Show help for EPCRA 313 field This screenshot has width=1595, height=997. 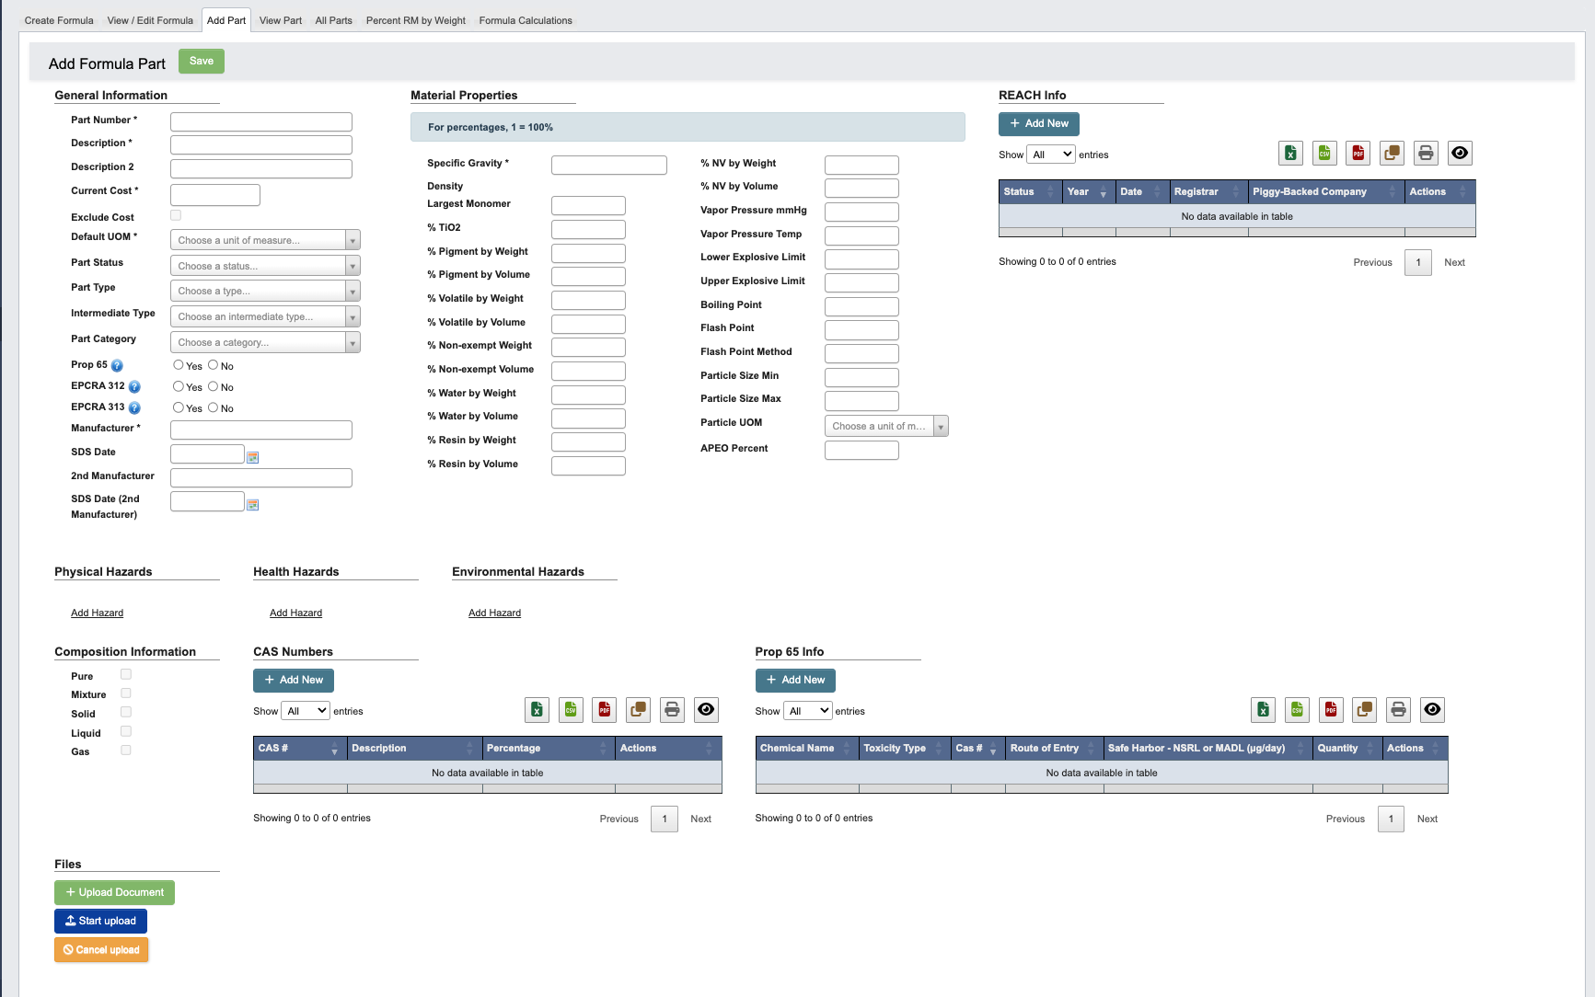tap(134, 408)
